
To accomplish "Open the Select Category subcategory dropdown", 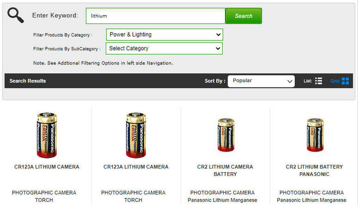I will point(164,49).
